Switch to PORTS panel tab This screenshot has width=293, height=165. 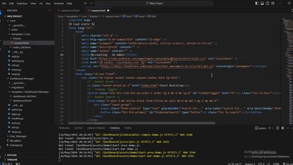(128, 128)
